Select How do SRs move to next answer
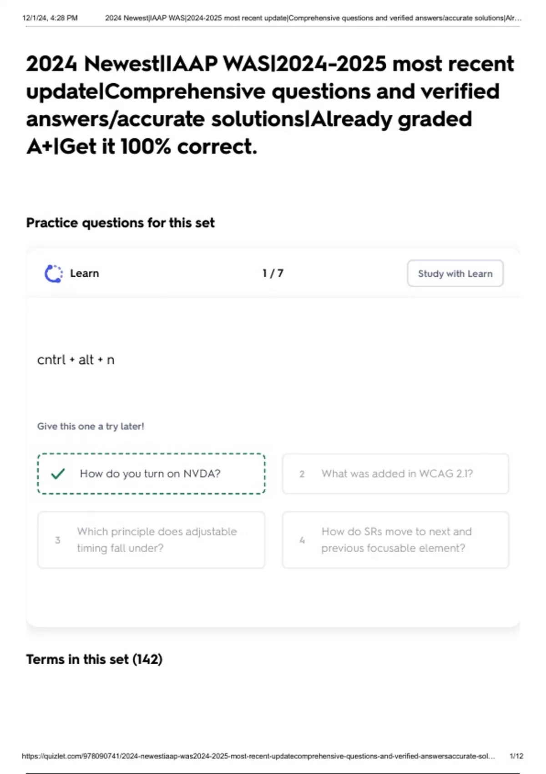This screenshot has height=774, width=546. (x=395, y=540)
